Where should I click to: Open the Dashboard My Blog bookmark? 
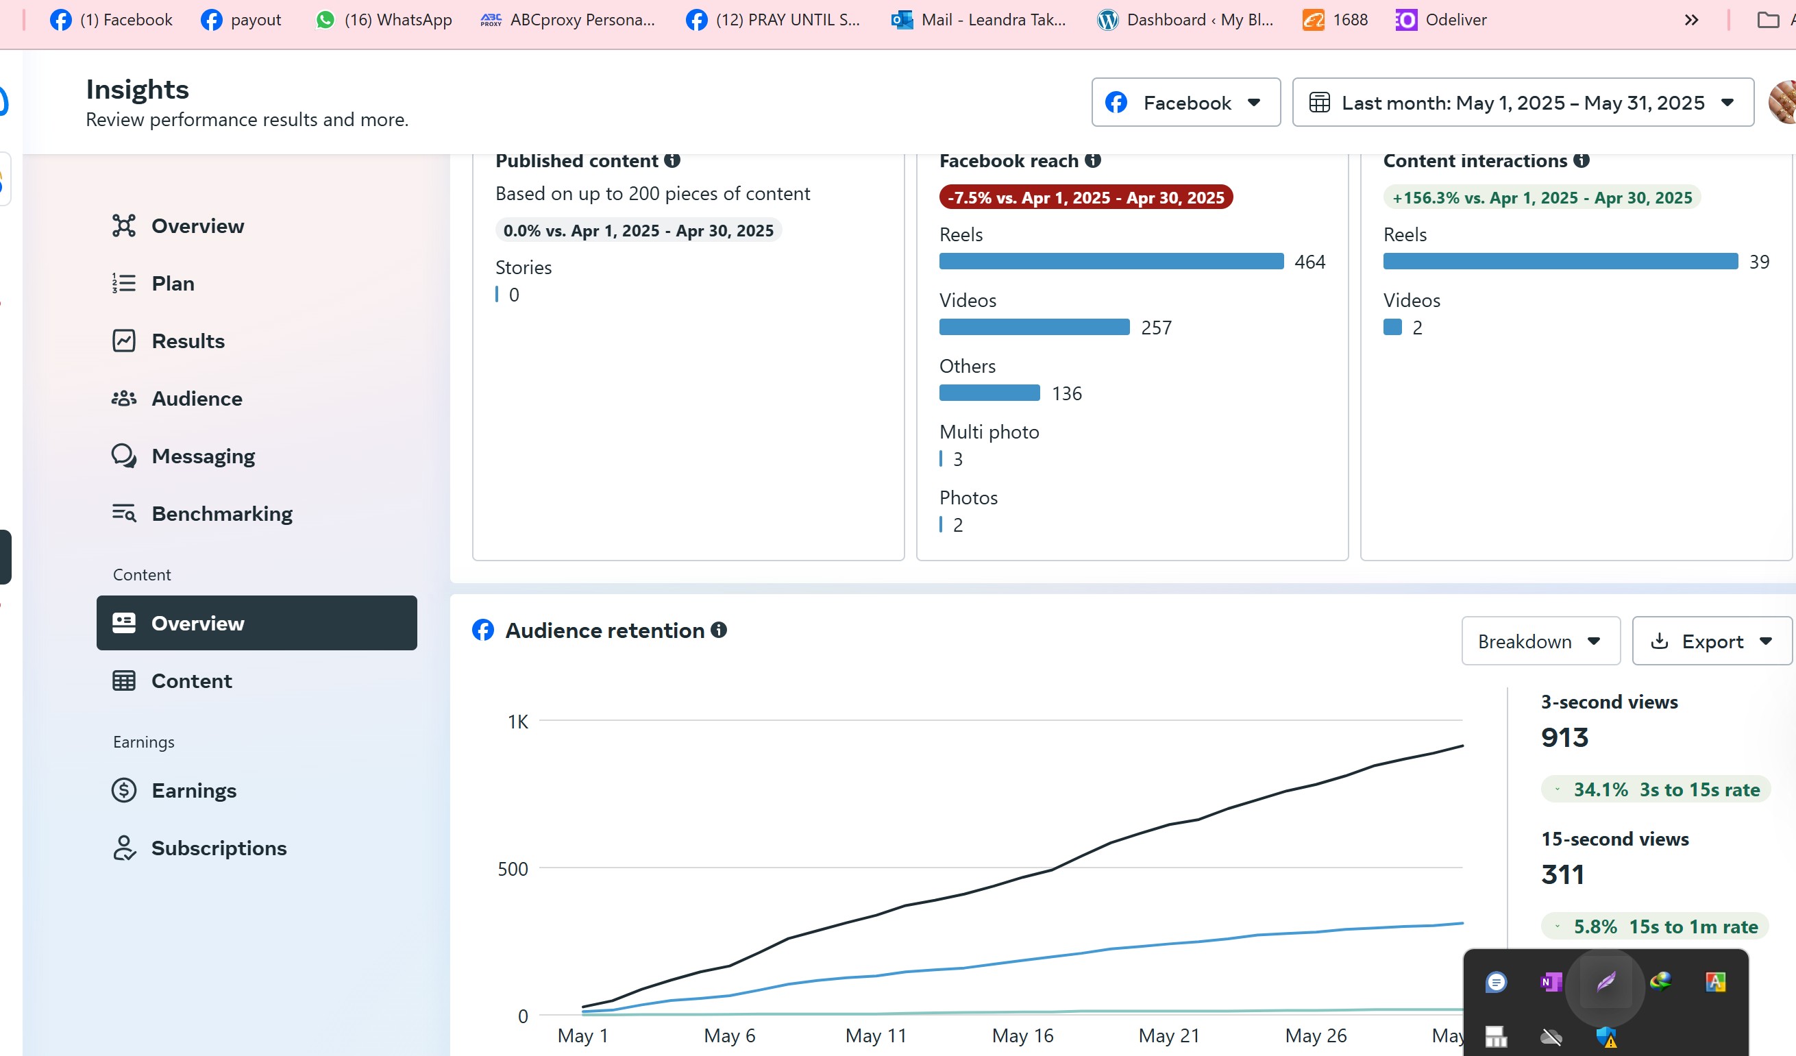pyautogui.click(x=1185, y=20)
